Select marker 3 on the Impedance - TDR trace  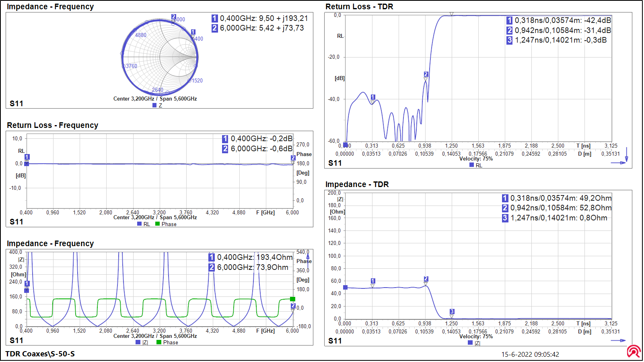pyautogui.click(x=452, y=311)
